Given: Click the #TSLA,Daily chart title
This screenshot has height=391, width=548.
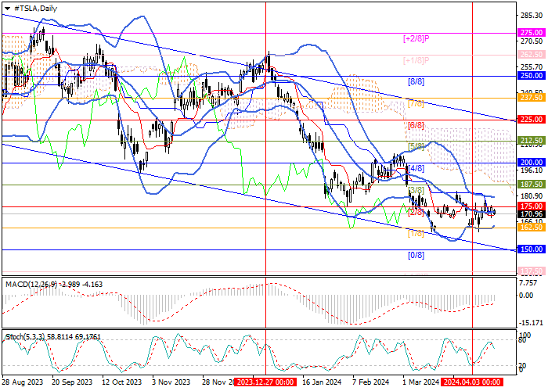Looking at the screenshot, I should [36, 9].
